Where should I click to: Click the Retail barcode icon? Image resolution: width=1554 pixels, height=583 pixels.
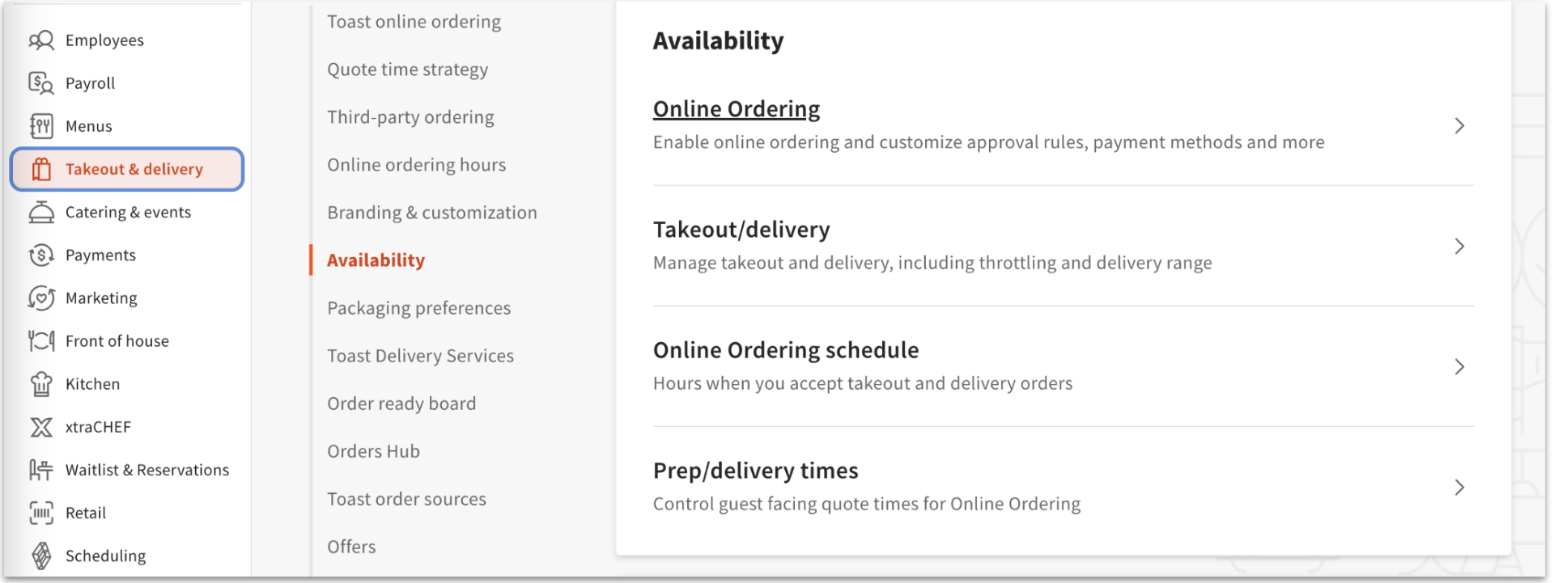coord(41,513)
